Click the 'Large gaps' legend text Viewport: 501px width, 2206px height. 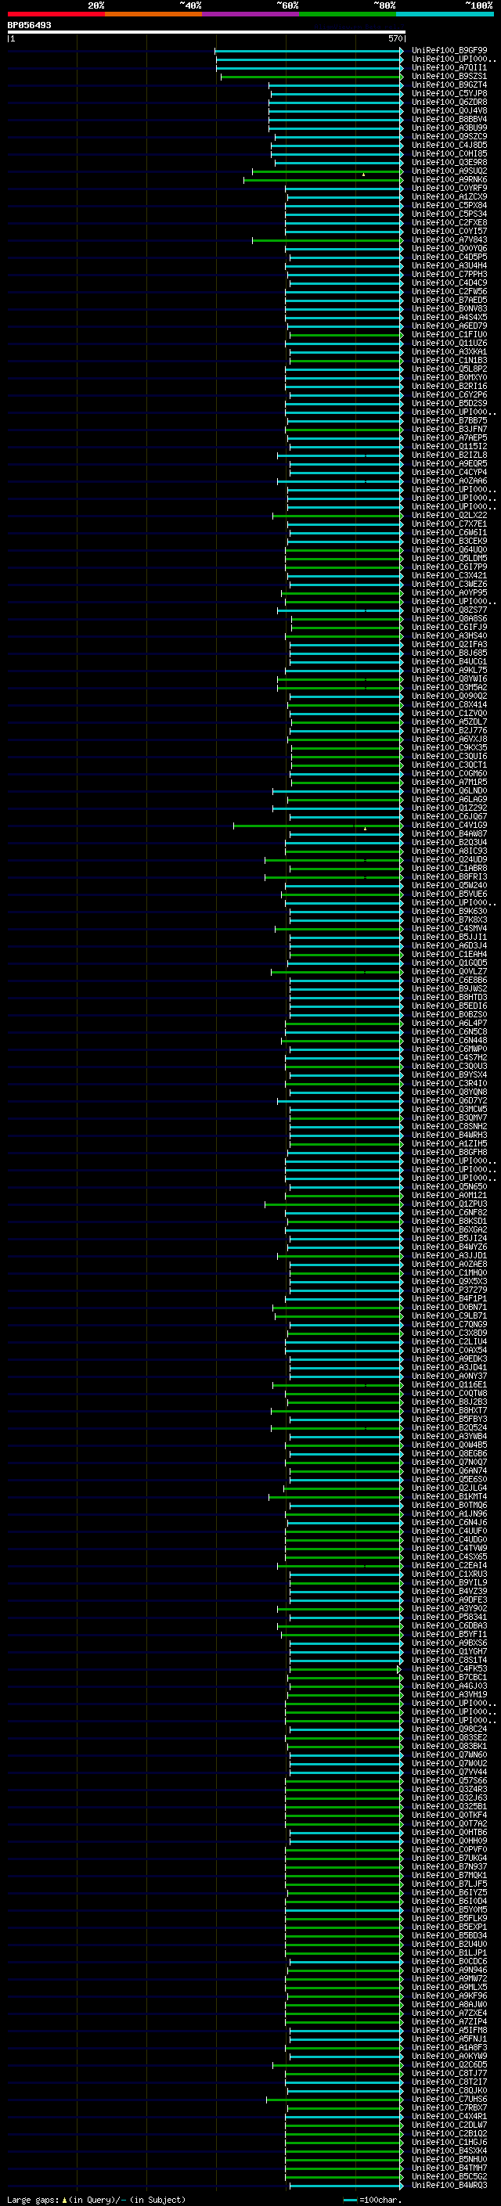pyautogui.click(x=96, y=2199)
